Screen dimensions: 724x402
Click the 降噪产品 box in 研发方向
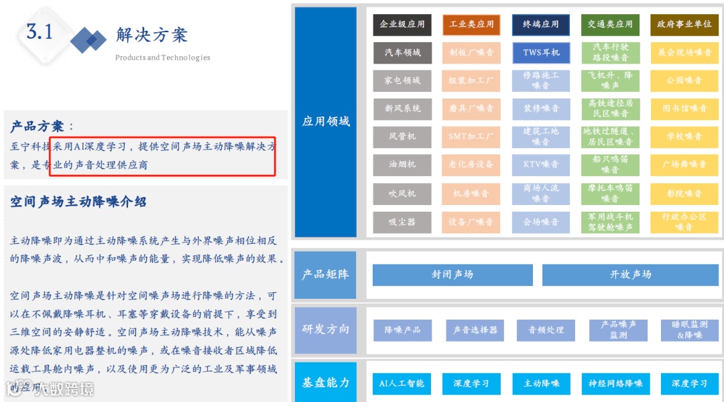(x=402, y=329)
